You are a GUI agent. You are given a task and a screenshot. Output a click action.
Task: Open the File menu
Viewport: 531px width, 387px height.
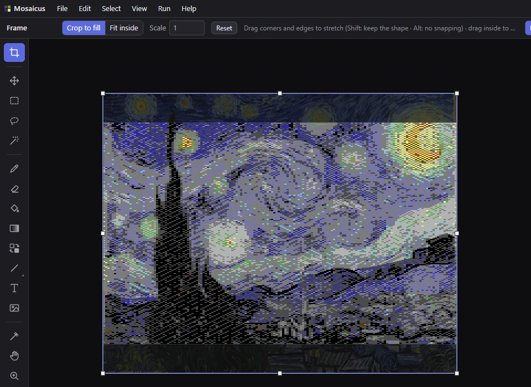coord(63,8)
